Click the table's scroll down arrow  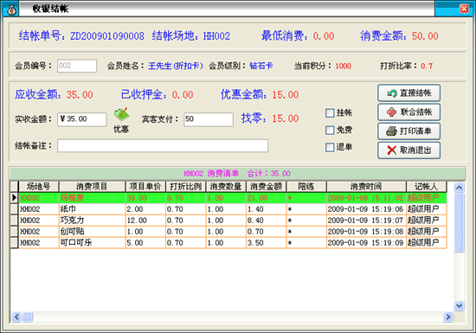[x=459, y=305]
